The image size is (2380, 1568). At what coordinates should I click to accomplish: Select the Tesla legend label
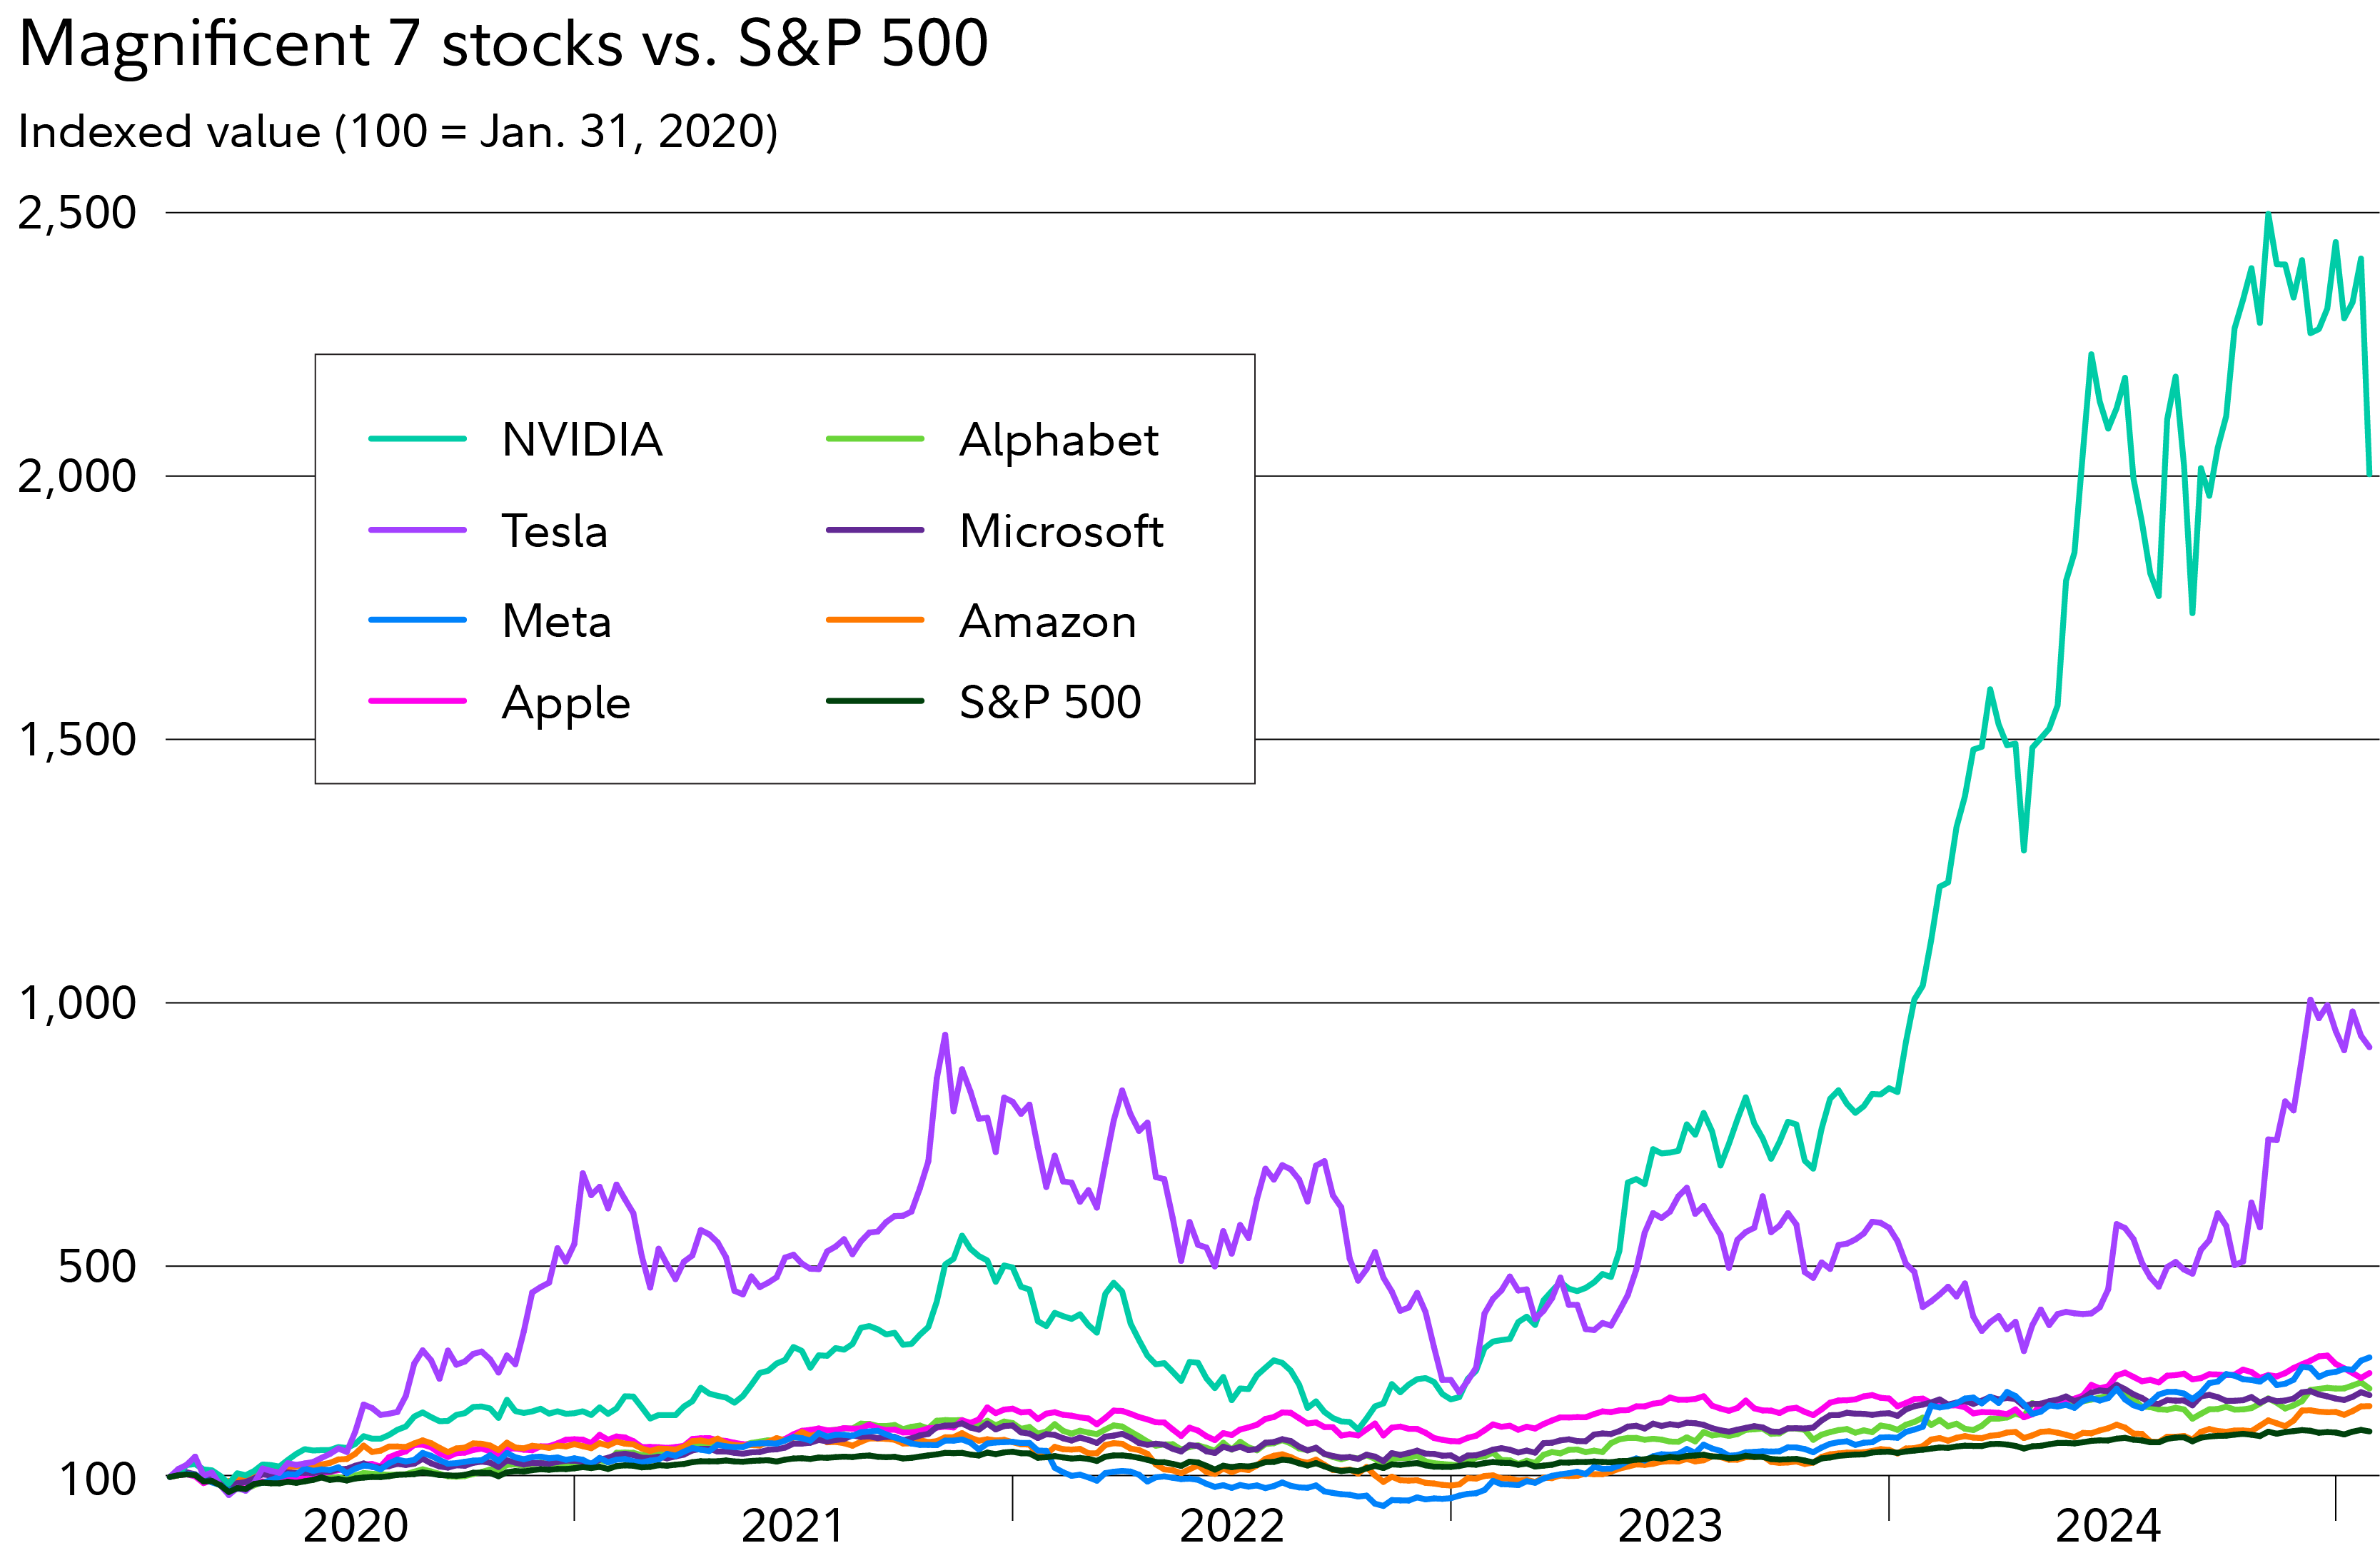(554, 531)
